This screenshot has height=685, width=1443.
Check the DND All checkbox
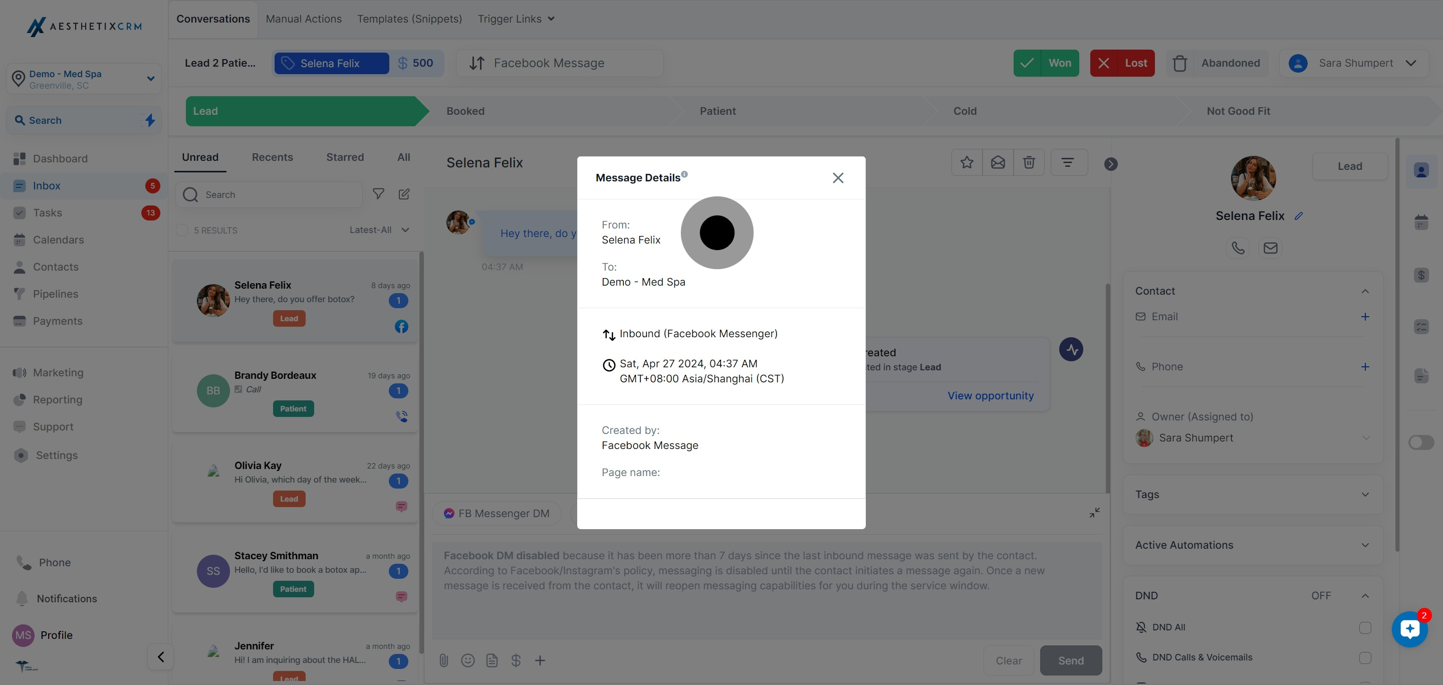coord(1365,627)
